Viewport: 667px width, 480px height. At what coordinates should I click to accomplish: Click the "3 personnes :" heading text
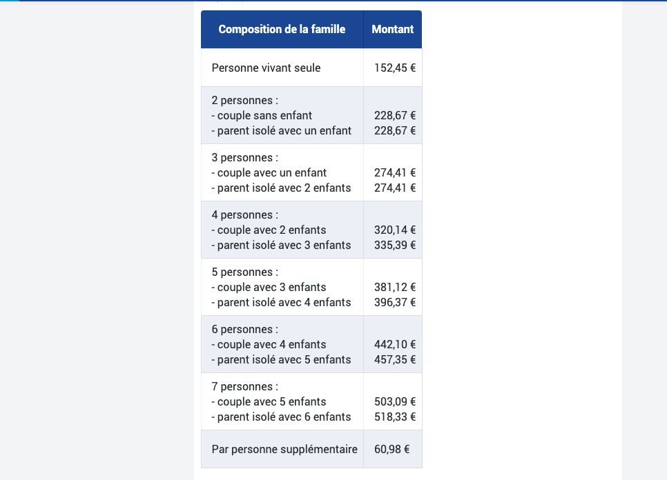[x=244, y=158]
